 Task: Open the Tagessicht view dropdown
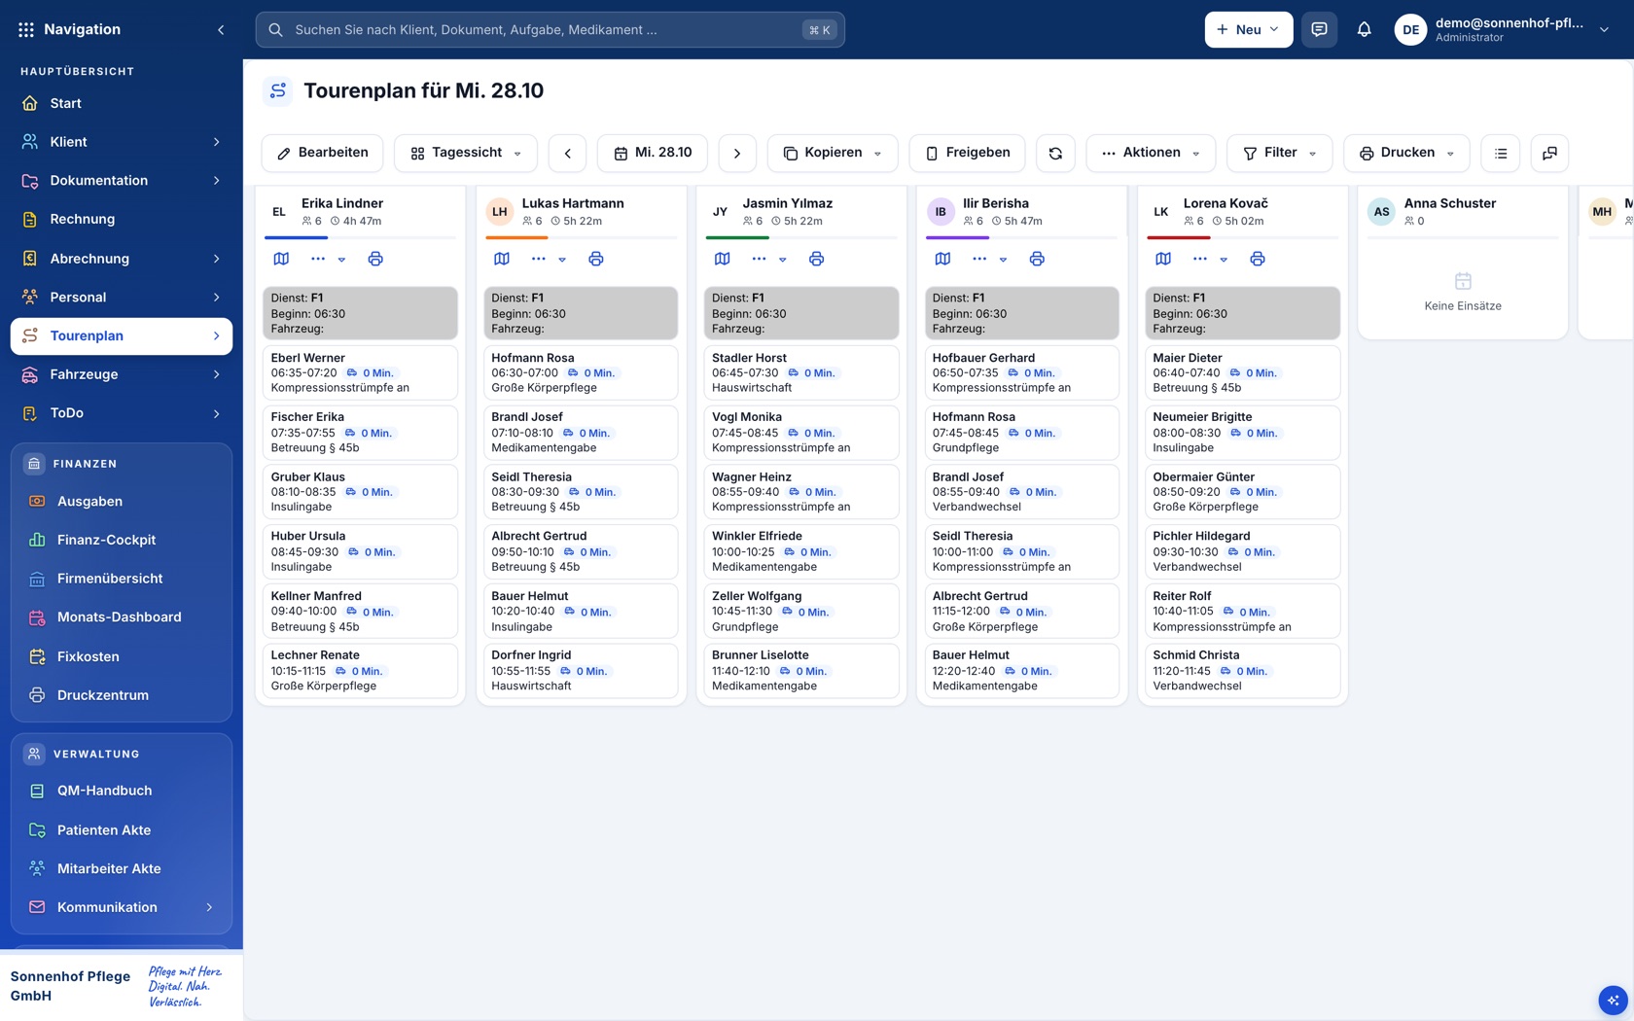tap(466, 154)
